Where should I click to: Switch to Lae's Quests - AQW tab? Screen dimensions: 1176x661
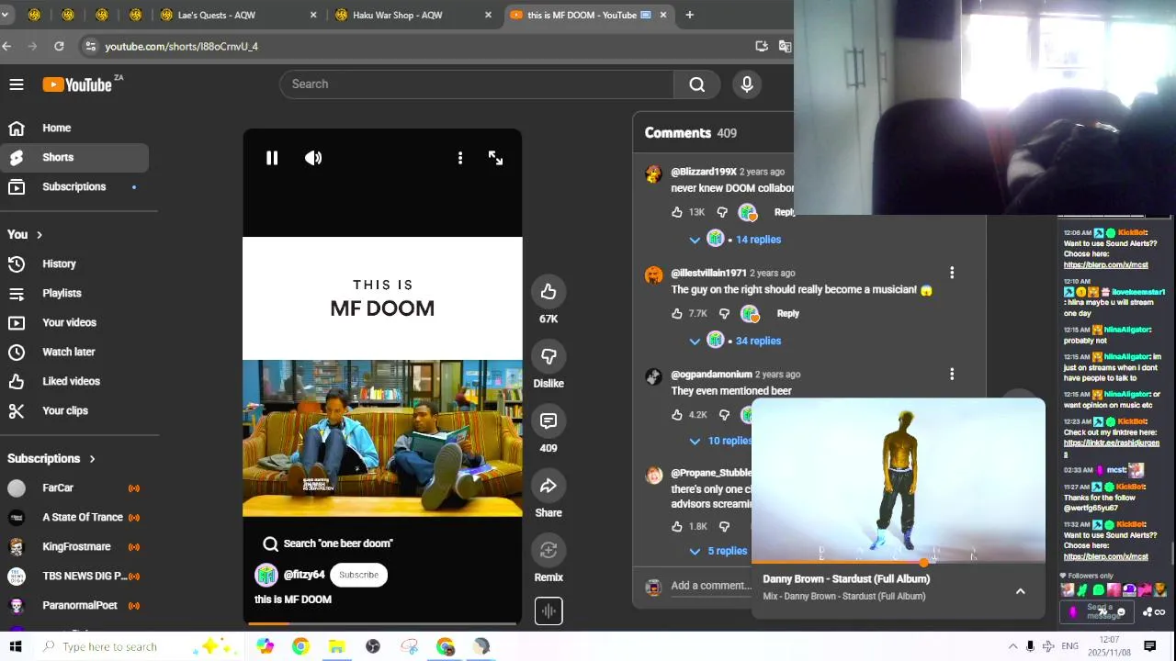[x=239, y=15]
